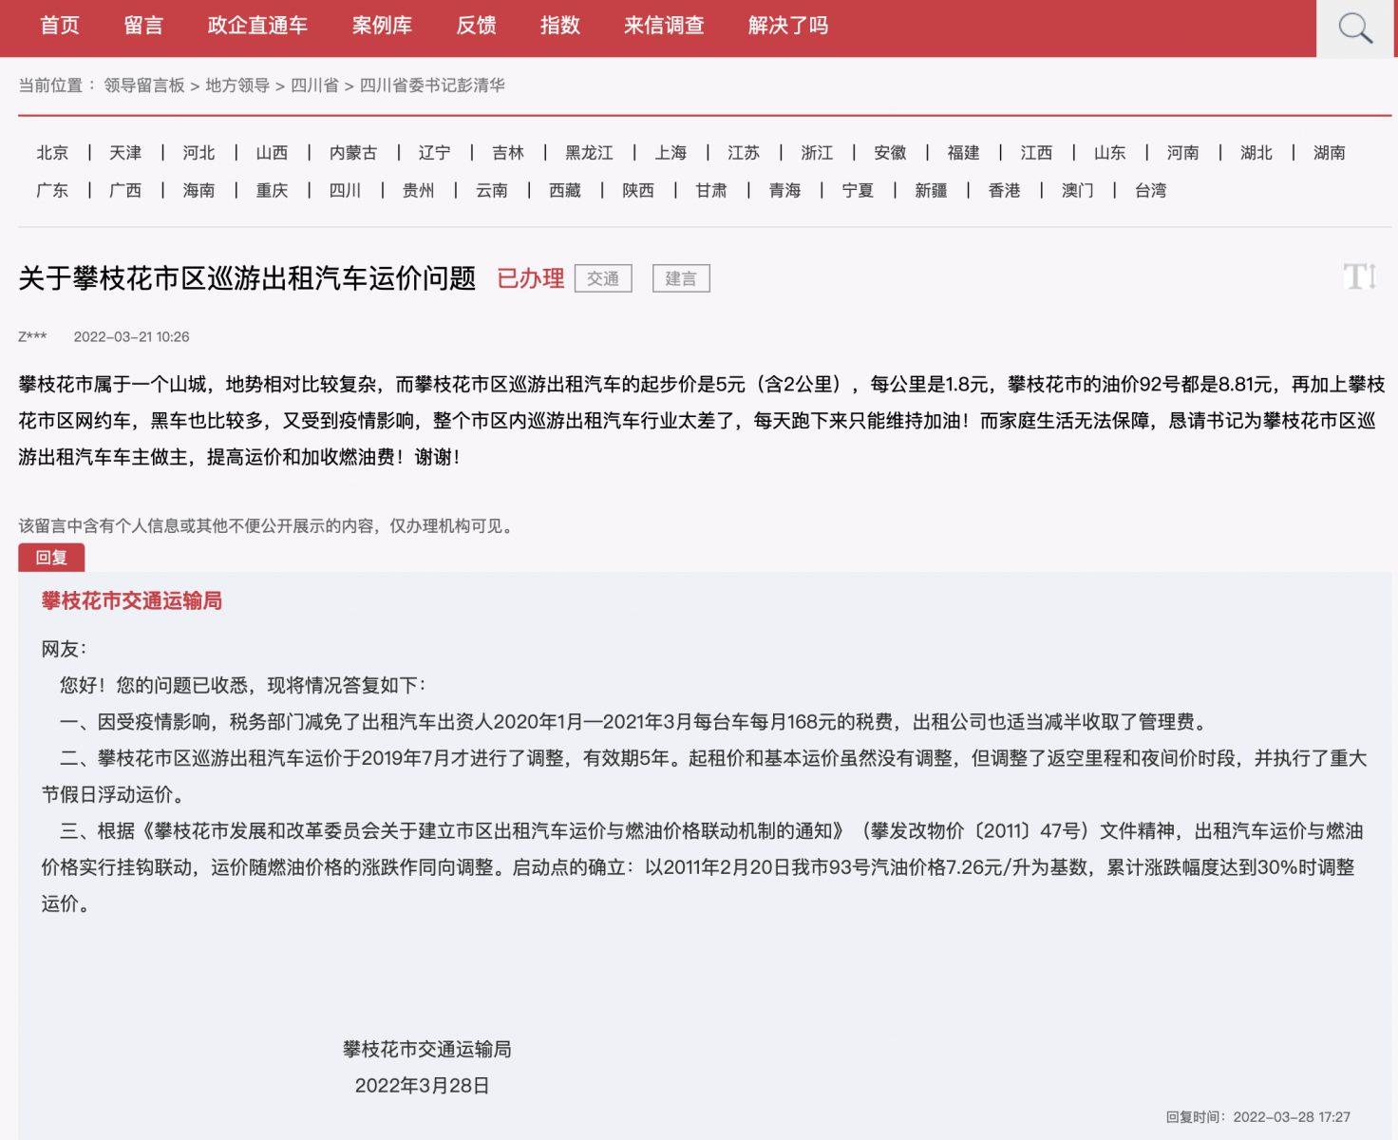Open the 山东 region link
The width and height of the screenshot is (1398, 1140).
[1109, 153]
